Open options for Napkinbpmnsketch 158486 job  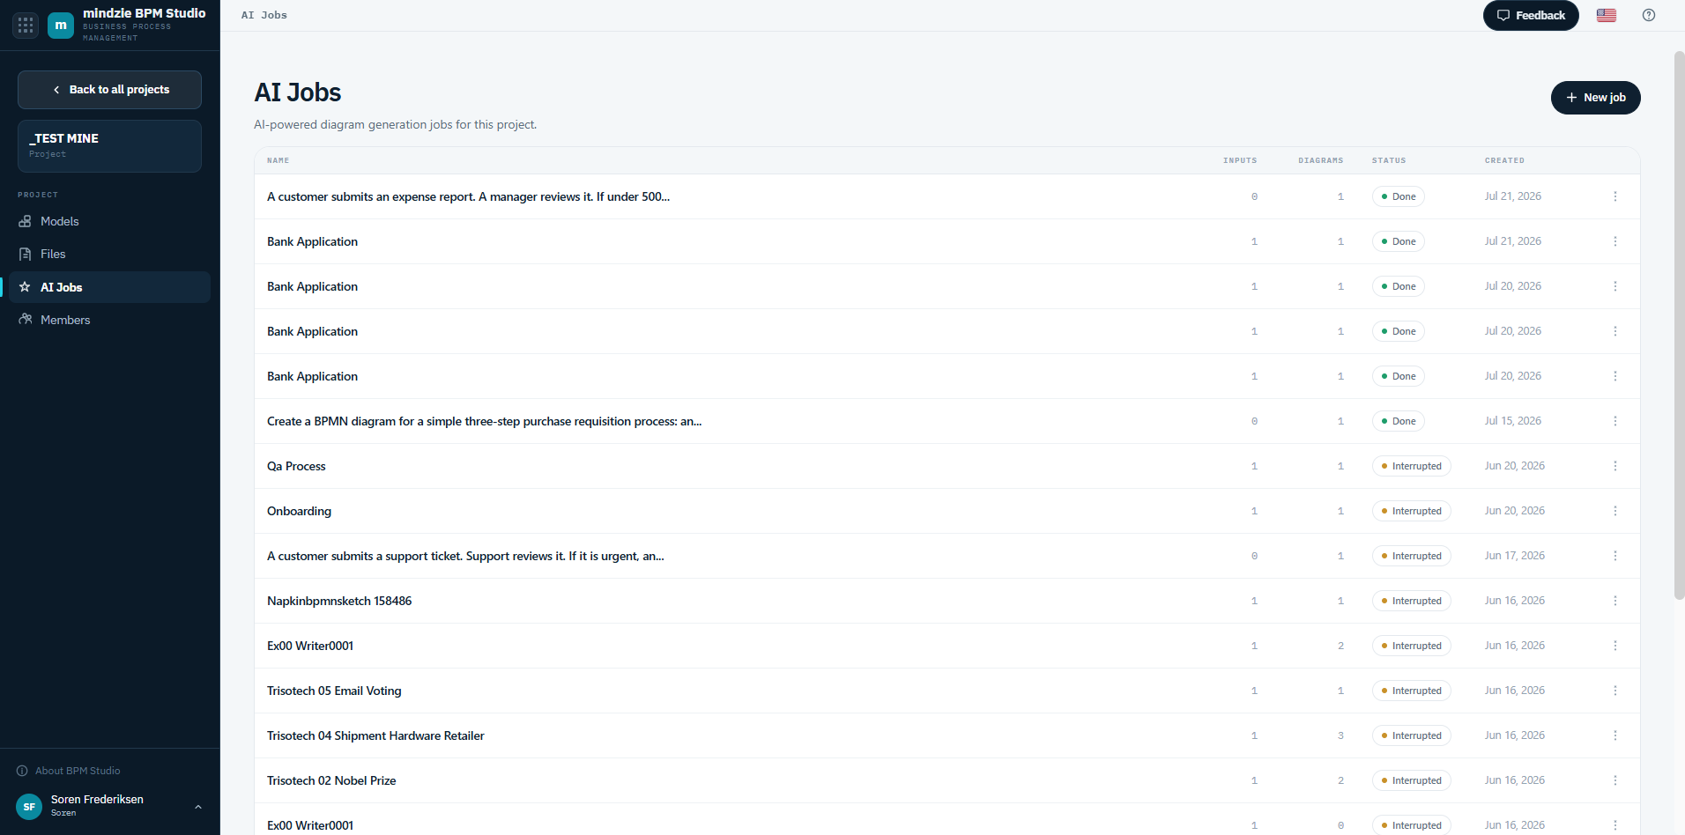(1615, 601)
